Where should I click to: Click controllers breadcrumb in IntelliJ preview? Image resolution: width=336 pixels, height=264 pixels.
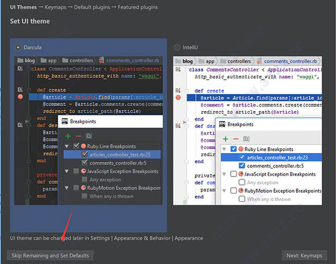(x=236, y=61)
